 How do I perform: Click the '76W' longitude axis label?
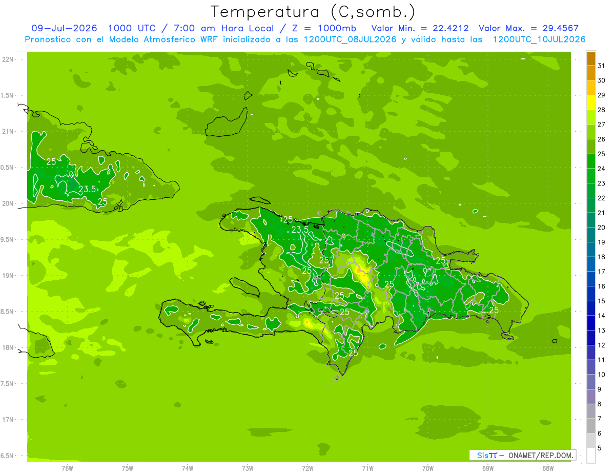pyautogui.click(x=67, y=468)
